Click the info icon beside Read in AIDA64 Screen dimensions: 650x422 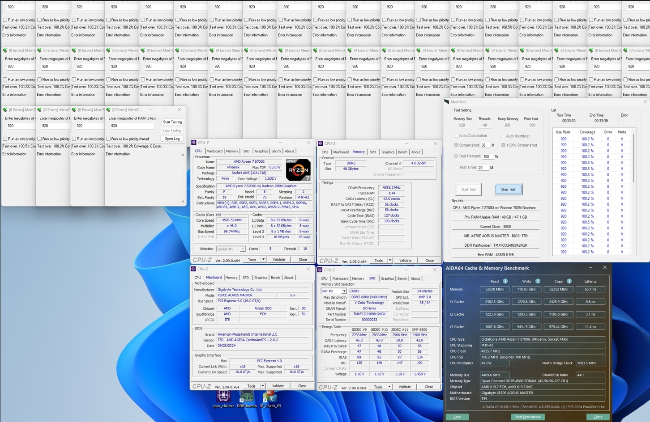505,281
